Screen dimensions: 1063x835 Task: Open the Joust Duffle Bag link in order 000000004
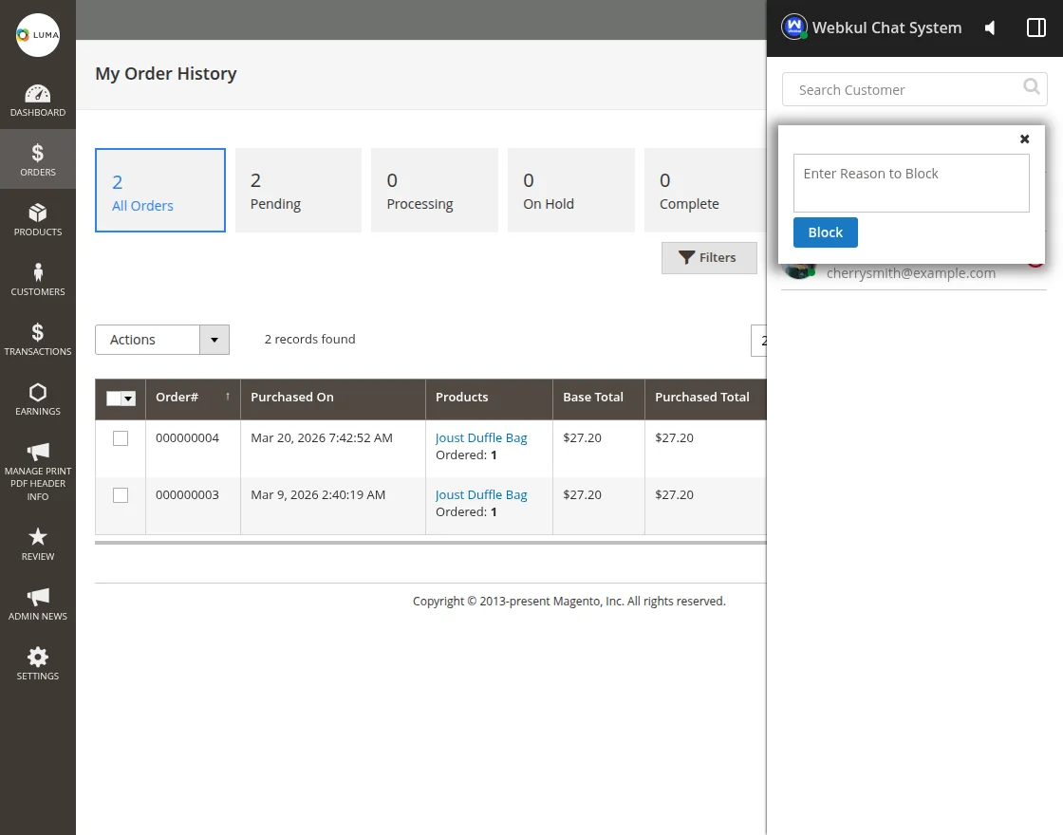[481, 438]
